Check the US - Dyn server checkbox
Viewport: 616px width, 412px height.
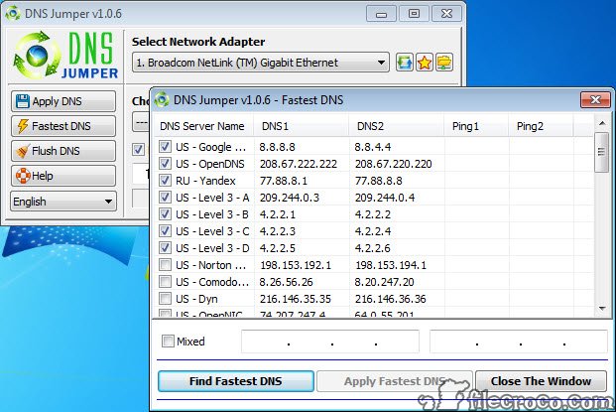[x=165, y=299]
